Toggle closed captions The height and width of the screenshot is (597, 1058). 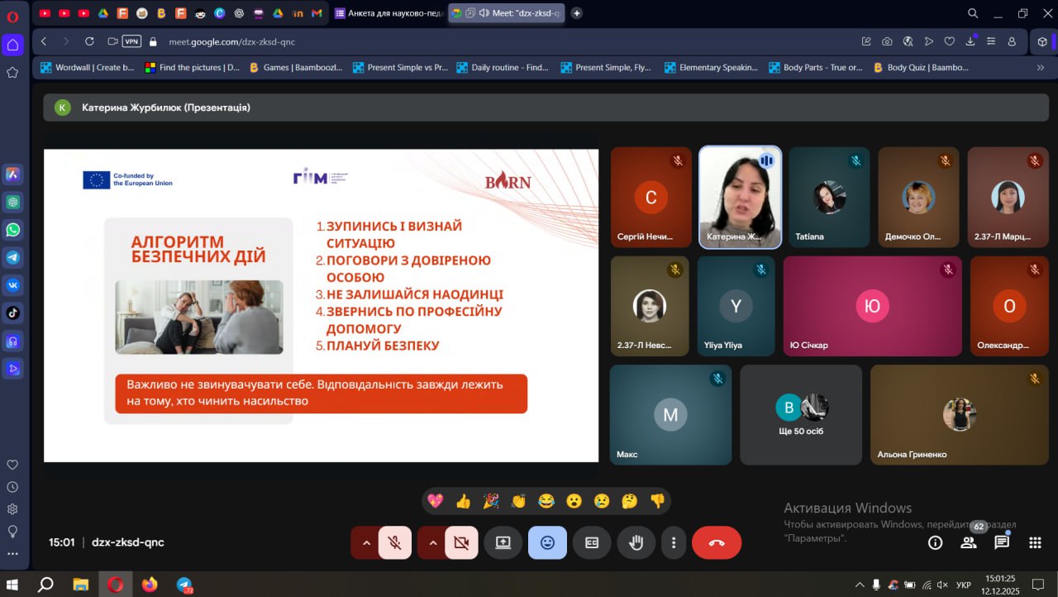point(592,542)
